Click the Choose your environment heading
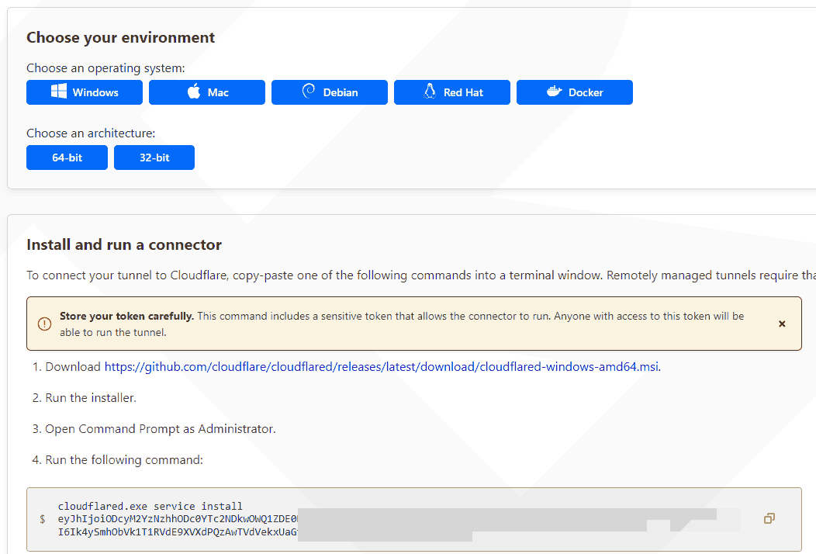The image size is (816, 554). click(121, 37)
